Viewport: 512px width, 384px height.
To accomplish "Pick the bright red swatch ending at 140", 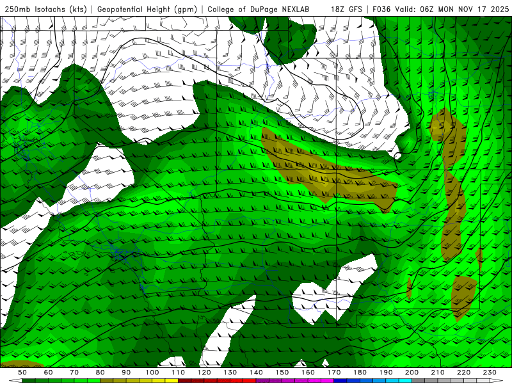I will tap(250, 380).
